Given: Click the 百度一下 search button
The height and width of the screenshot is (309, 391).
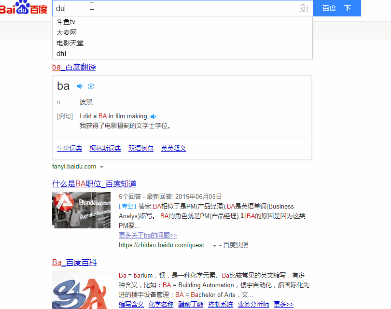Looking at the screenshot, I should tap(336, 8).
